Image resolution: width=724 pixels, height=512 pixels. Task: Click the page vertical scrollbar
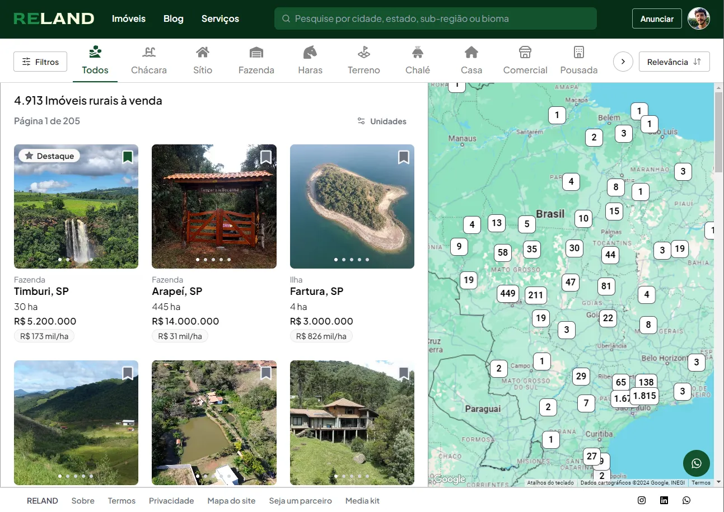[719, 132]
